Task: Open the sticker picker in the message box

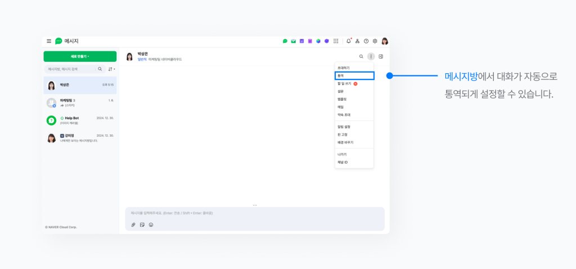Action: pyautogui.click(x=142, y=225)
